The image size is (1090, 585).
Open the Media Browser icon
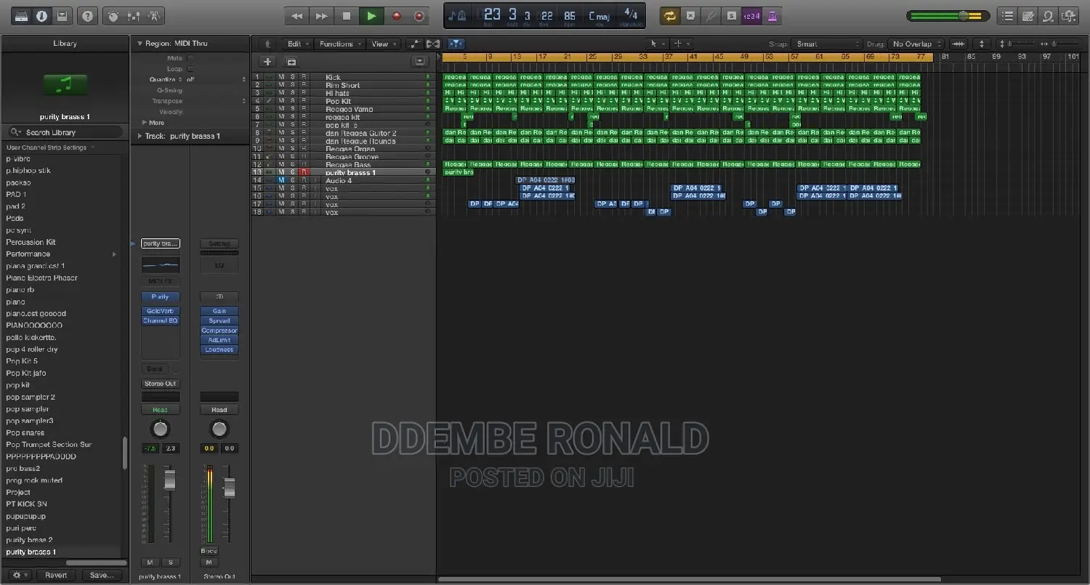pyautogui.click(x=1069, y=15)
